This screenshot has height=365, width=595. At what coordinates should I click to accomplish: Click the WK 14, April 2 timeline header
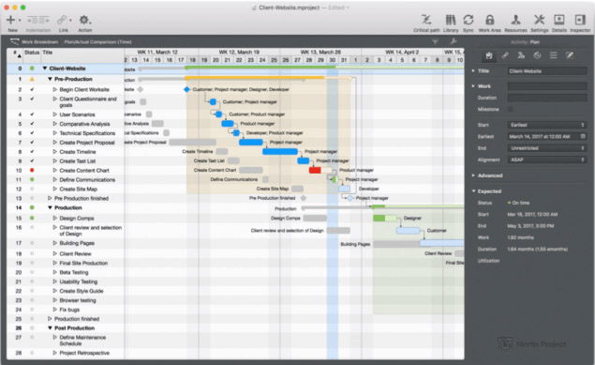pos(402,52)
